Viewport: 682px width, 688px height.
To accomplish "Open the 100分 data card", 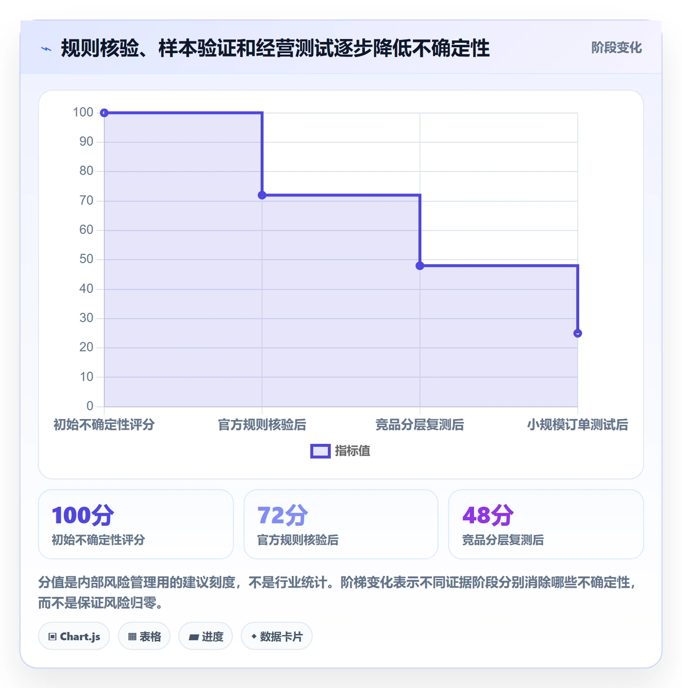I will (x=136, y=524).
